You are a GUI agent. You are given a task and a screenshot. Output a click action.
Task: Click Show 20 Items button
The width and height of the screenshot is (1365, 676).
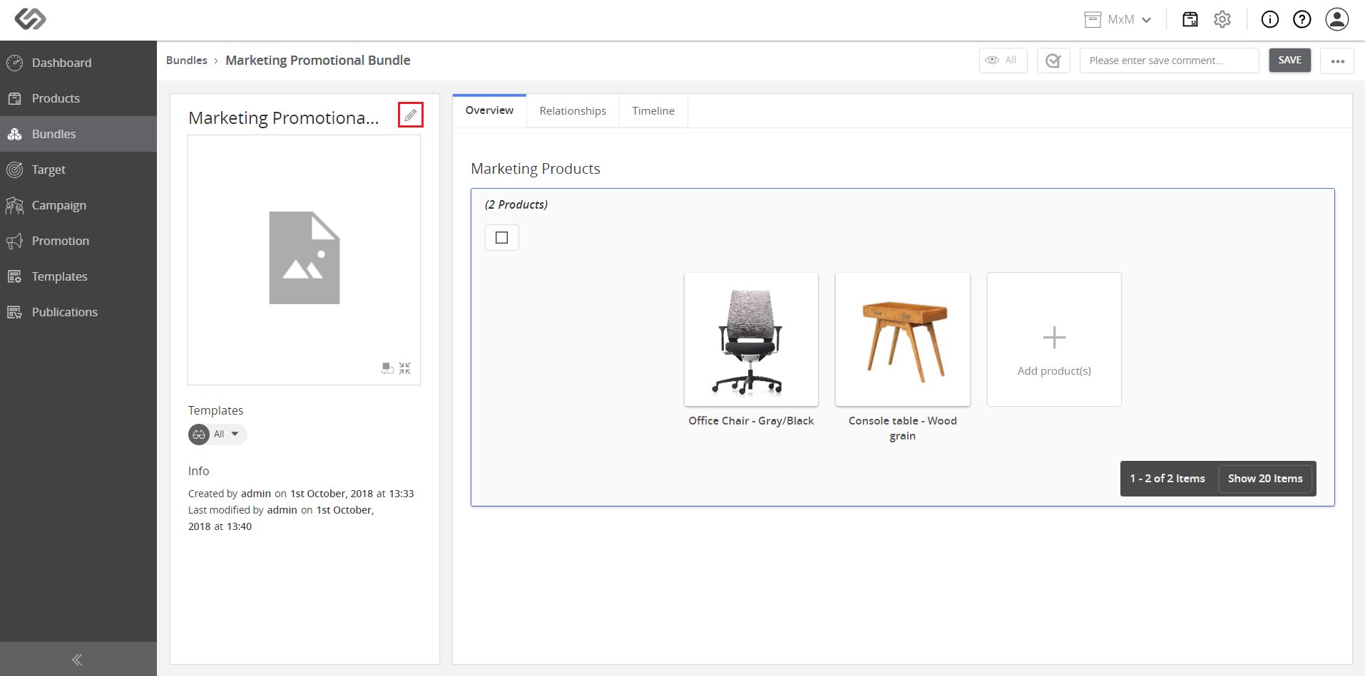point(1265,479)
